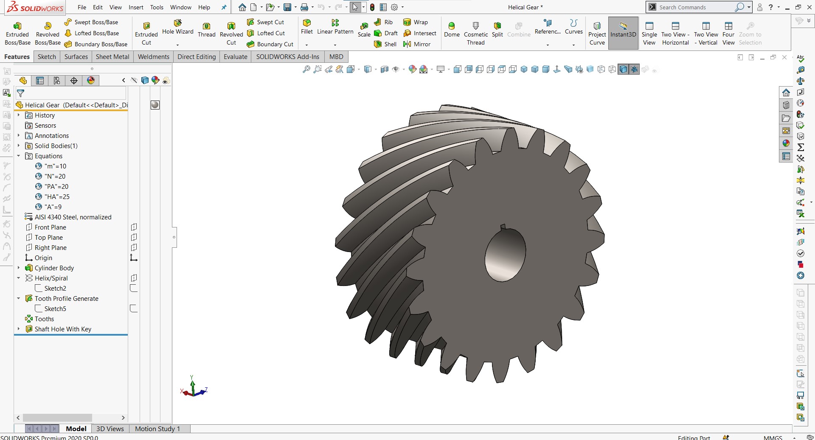Select the Thread feature tool

tap(206, 30)
